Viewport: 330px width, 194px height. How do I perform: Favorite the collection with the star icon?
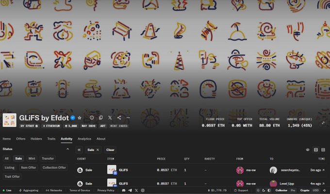[80, 118]
